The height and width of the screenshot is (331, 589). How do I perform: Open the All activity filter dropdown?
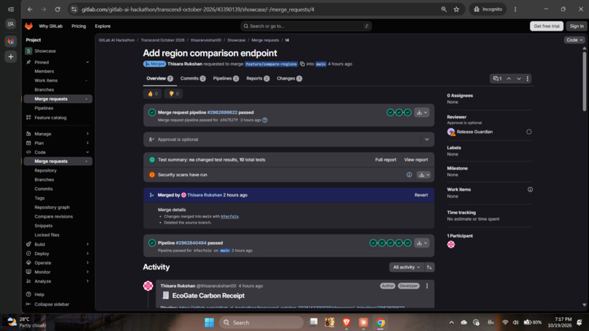(x=406, y=267)
